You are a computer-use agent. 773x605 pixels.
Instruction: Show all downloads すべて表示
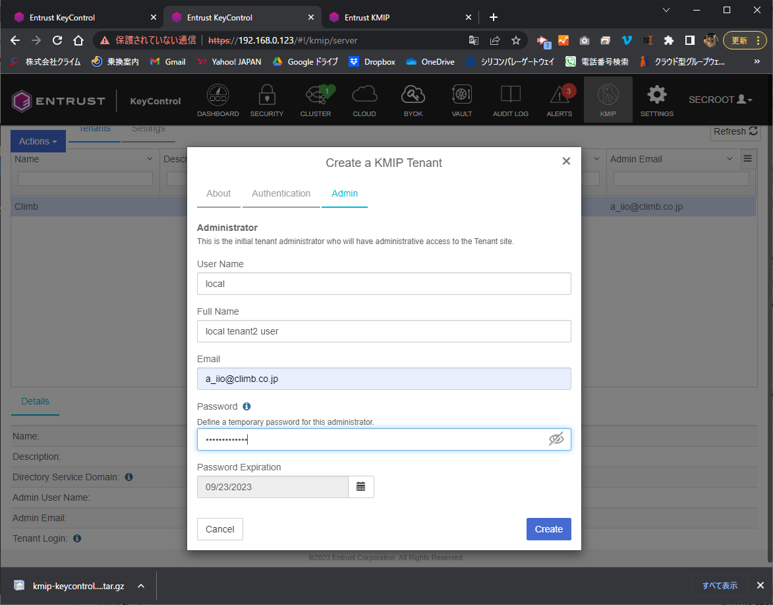pyautogui.click(x=720, y=586)
